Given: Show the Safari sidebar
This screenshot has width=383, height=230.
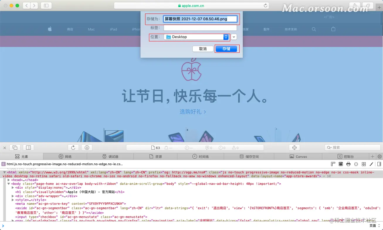Looking at the screenshot, I should [46, 5].
